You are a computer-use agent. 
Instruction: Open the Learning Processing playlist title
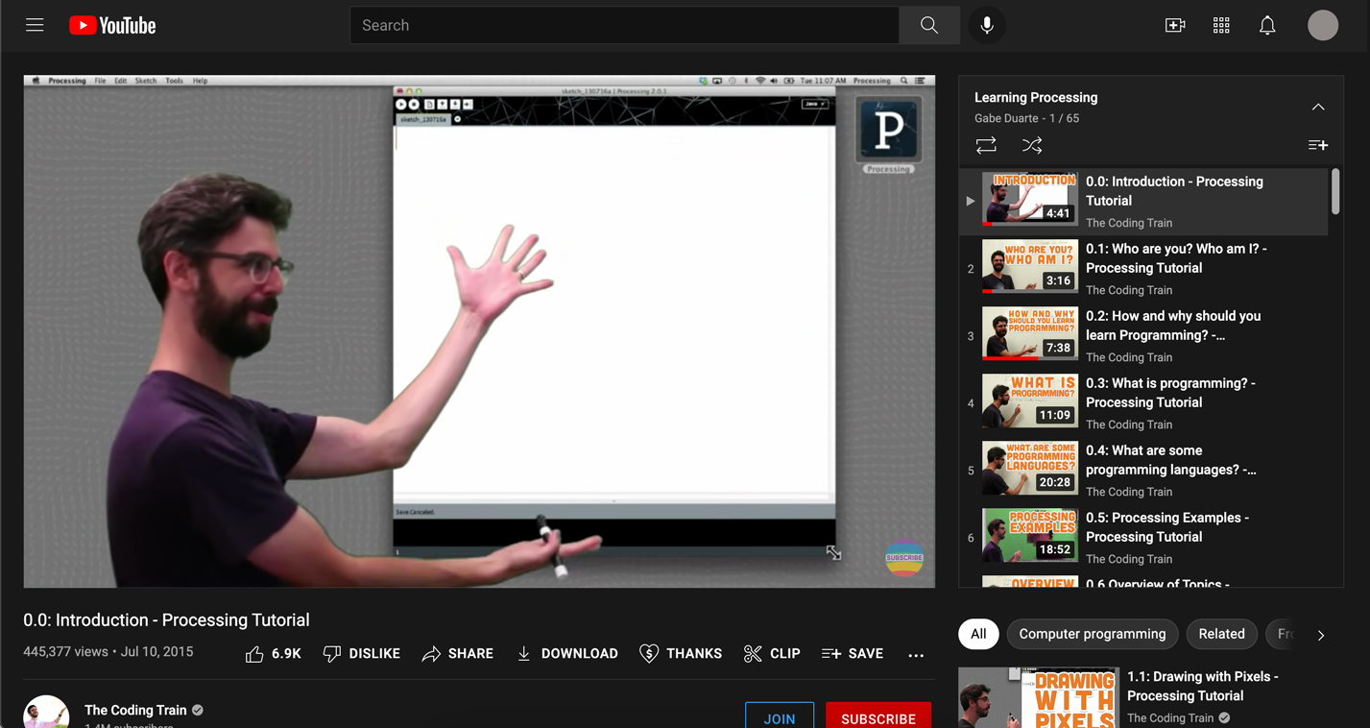[x=1036, y=97]
